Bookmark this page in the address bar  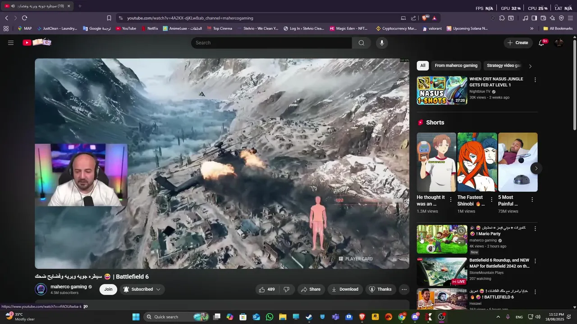pos(109,18)
